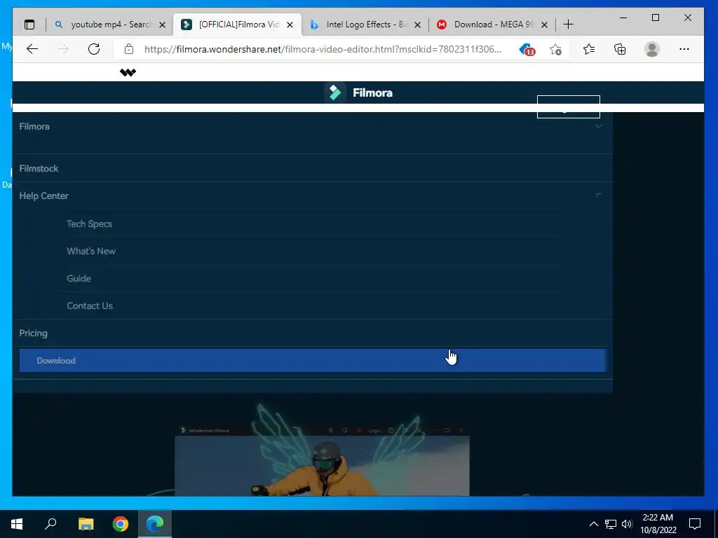Open the Windows Start menu
Image resolution: width=718 pixels, height=538 pixels.
(17, 524)
